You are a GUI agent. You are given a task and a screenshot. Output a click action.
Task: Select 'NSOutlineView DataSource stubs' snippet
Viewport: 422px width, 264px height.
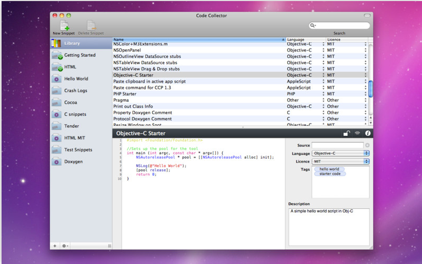pos(240,56)
